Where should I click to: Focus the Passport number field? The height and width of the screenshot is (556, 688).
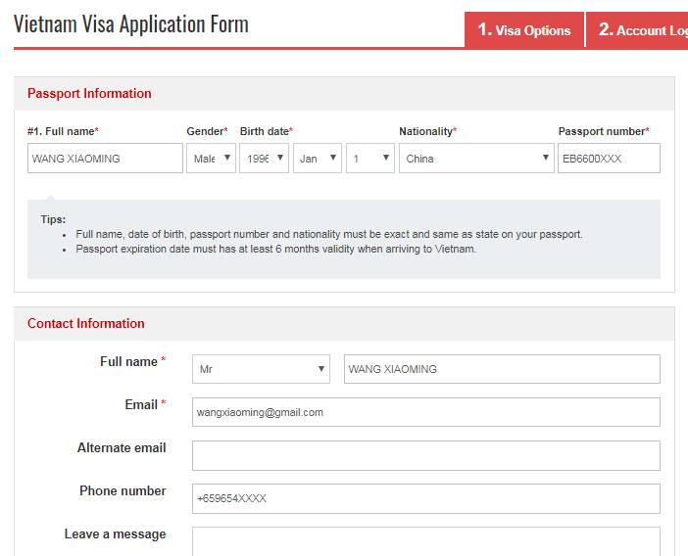[x=608, y=159]
